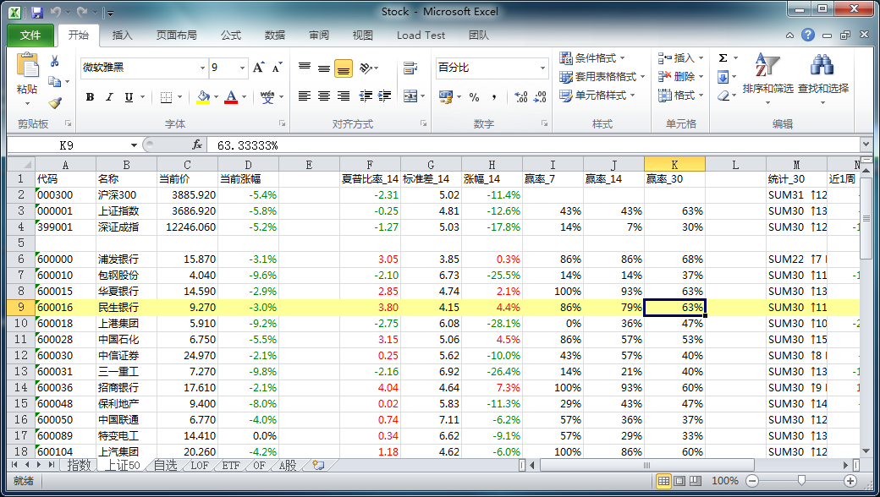Open 条件格式 conditional formatting menu
The height and width of the screenshot is (497, 880).
[592, 57]
